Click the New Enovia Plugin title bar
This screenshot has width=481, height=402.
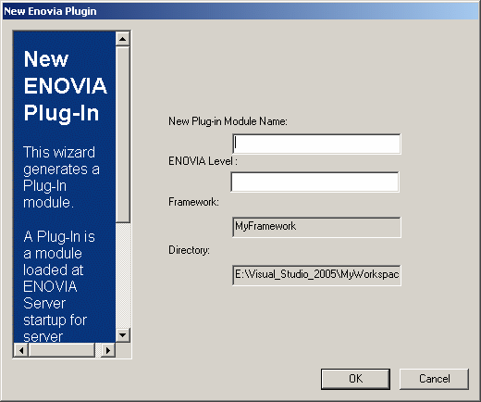[x=240, y=11]
